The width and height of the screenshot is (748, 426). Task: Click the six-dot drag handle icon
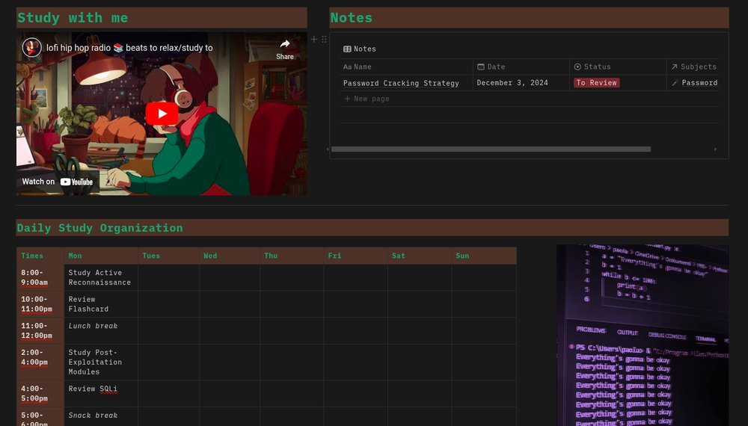point(324,39)
